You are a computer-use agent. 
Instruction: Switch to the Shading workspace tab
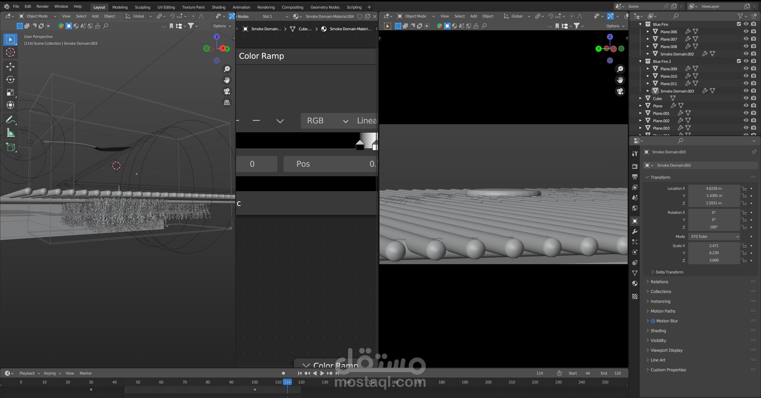point(218,7)
